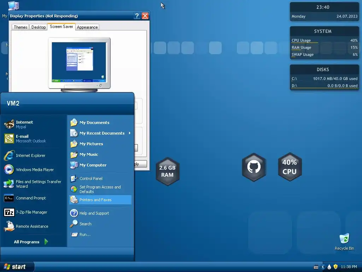
Task: Open Set Program Access and Defaults
Action: tap(100, 189)
